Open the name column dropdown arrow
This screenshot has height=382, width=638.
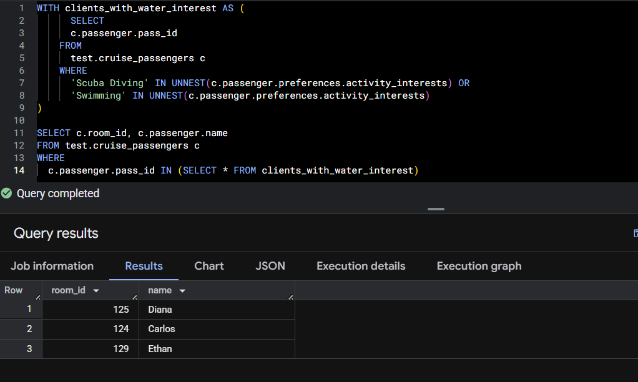click(182, 290)
